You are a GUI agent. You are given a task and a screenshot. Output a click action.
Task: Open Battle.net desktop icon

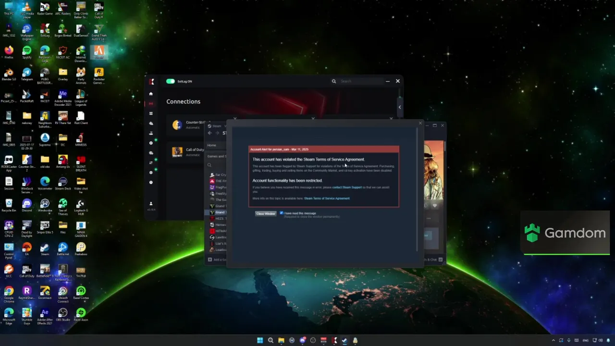63,249
